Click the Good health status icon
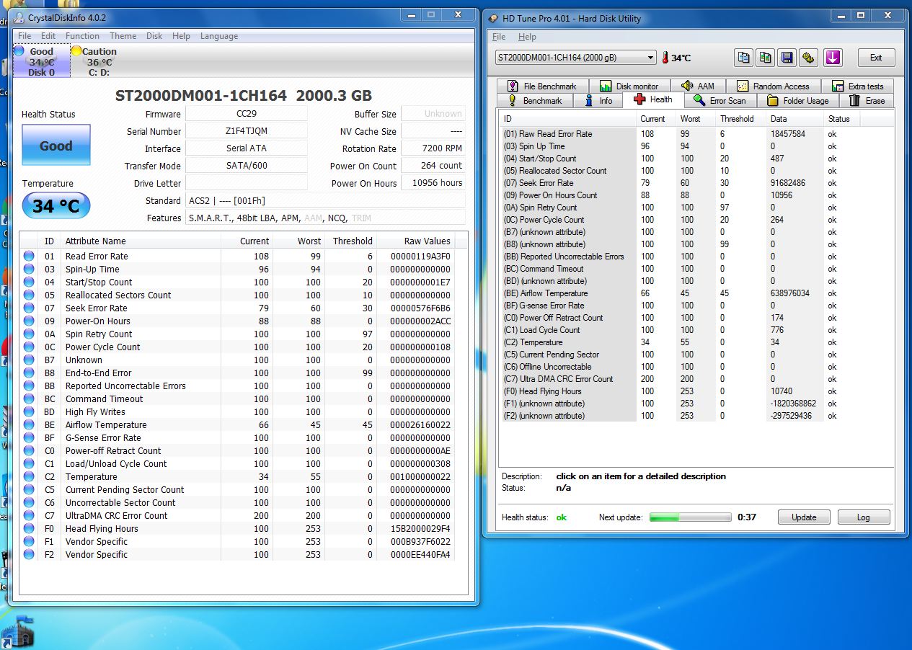Viewport: 912px width, 650px height. 56,146
